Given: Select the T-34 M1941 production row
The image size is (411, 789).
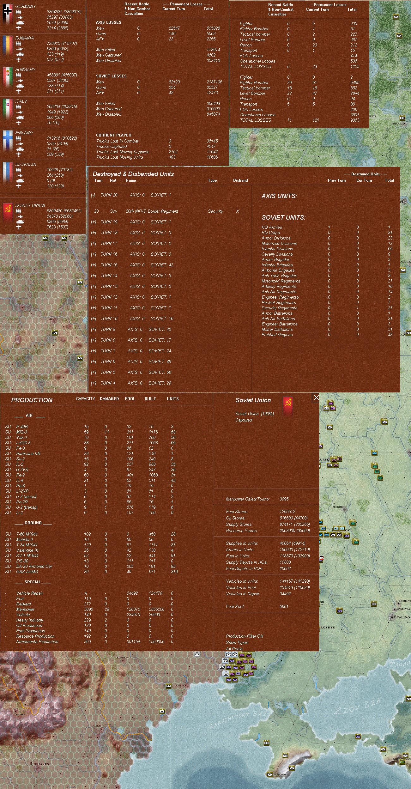Looking at the screenshot, I should [x=91, y=545].
